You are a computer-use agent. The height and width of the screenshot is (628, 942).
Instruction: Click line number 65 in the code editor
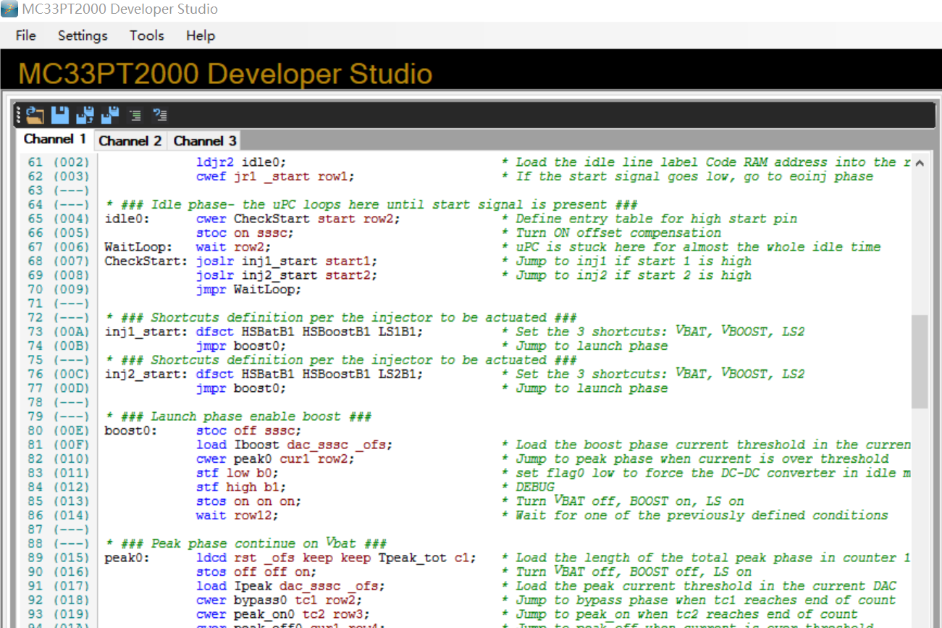pos(35,218)
